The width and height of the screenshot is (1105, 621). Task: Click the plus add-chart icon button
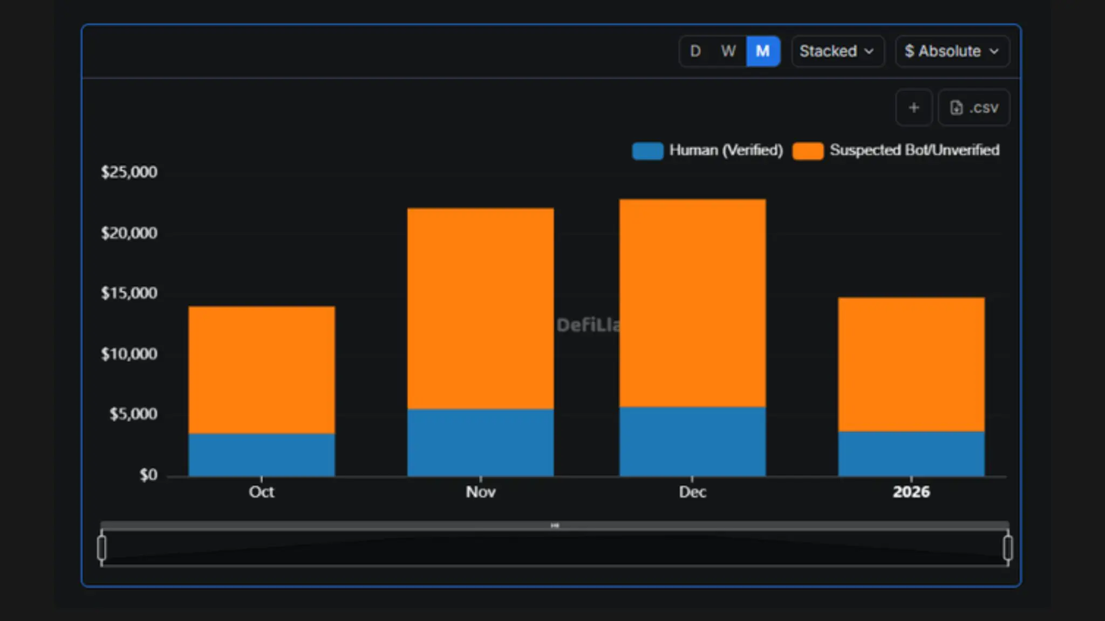click(x=913, y=108)
